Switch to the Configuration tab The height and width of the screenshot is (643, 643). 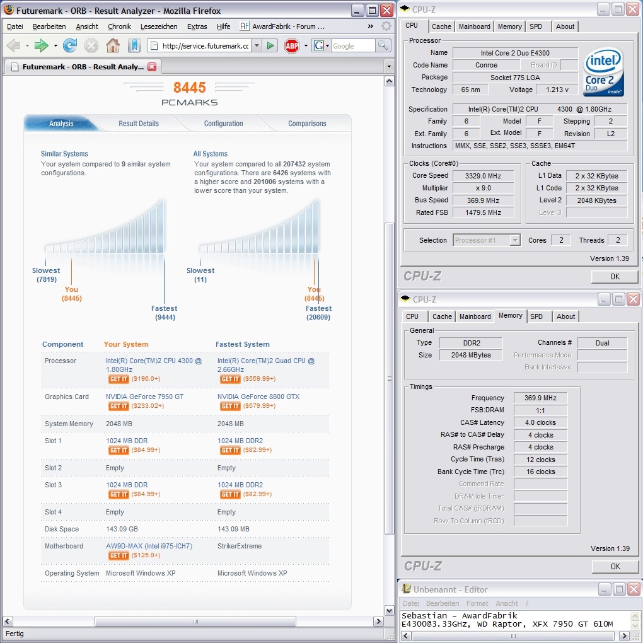pos(224,124)
